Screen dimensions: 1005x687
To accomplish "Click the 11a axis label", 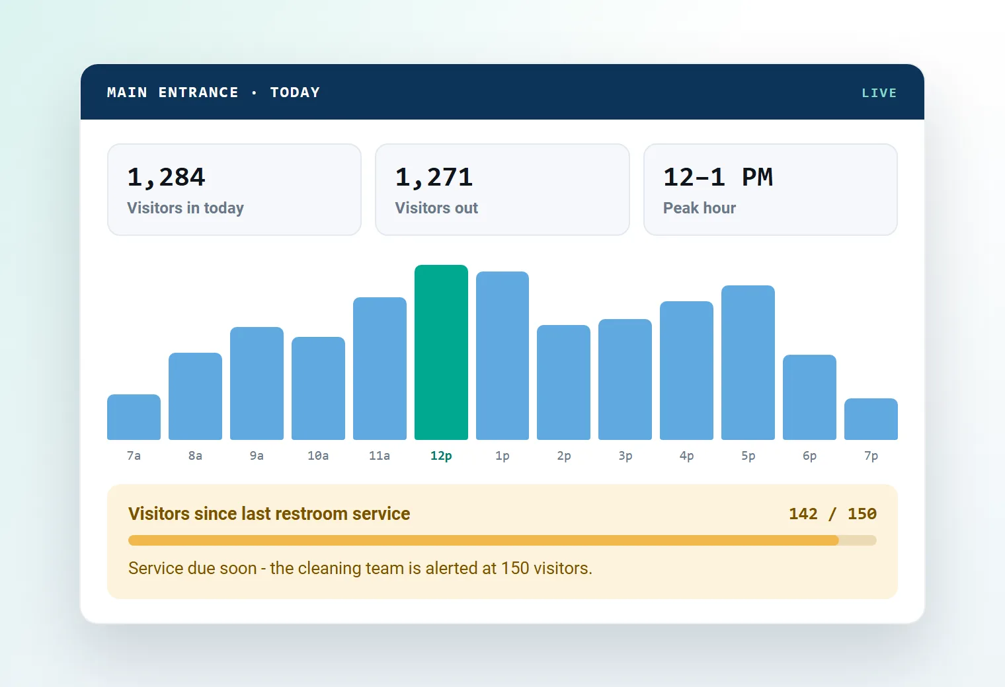I will tap(380, 456).
